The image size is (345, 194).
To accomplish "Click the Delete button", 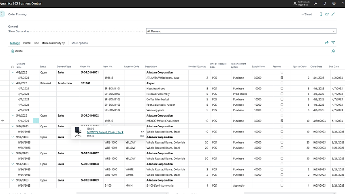I will coord(17,51).
